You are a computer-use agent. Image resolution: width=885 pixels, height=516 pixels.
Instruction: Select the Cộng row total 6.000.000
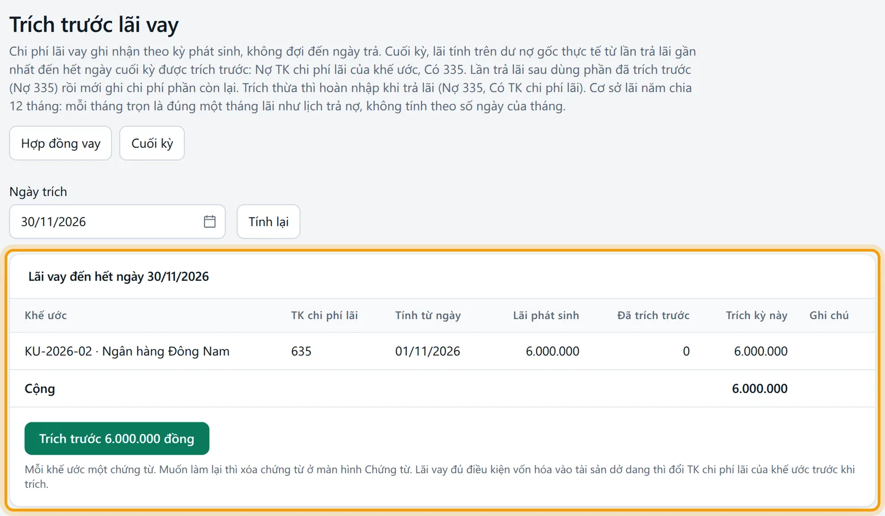pos(760,389)
